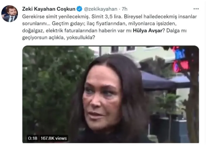This screenshot has width=206, height=150.
Task: Click the blue verified badge icon
Action: point(79,9)
